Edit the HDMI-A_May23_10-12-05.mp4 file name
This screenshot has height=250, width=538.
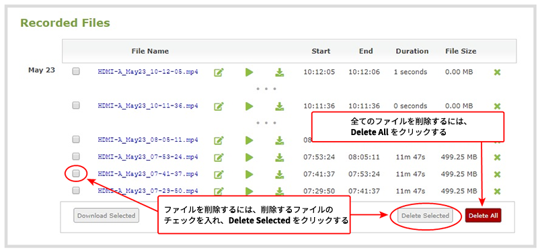pyautogui.click(x=219, y=73)
